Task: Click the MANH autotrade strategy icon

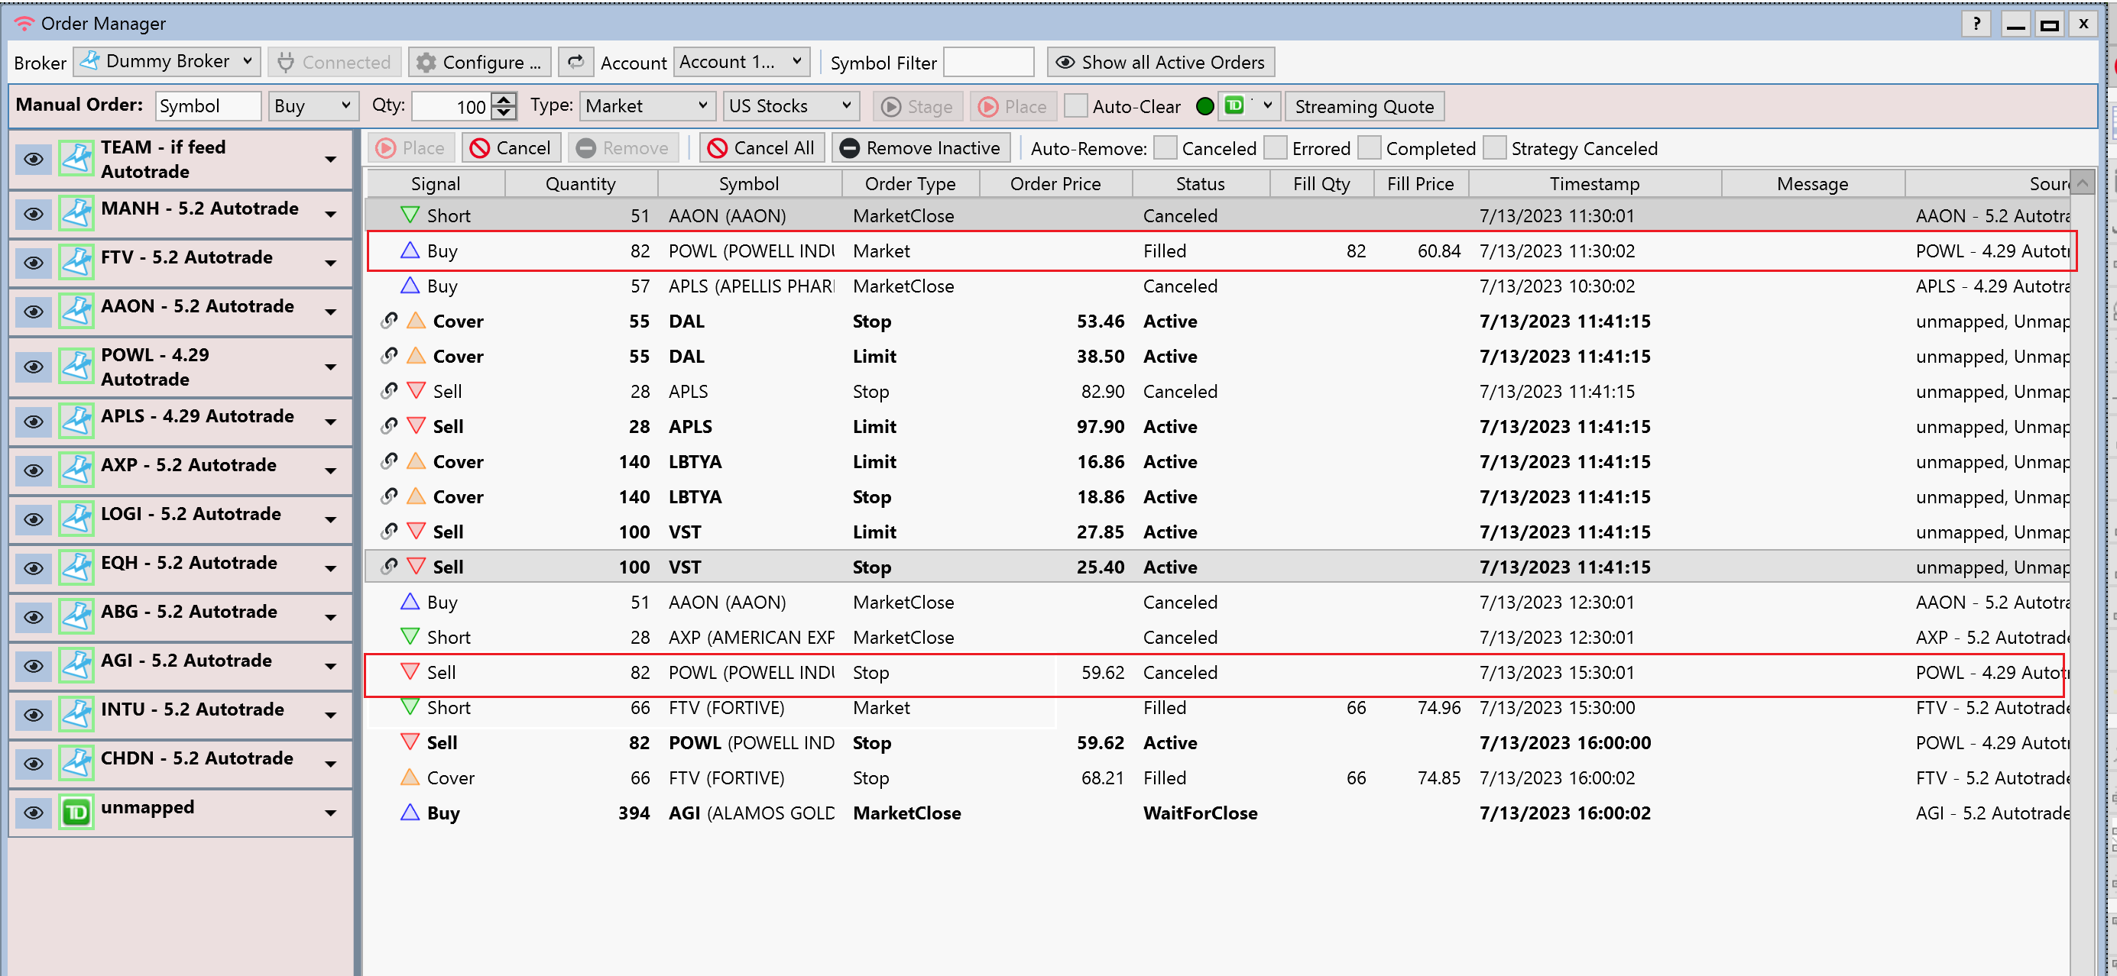Action: [76, 214]
